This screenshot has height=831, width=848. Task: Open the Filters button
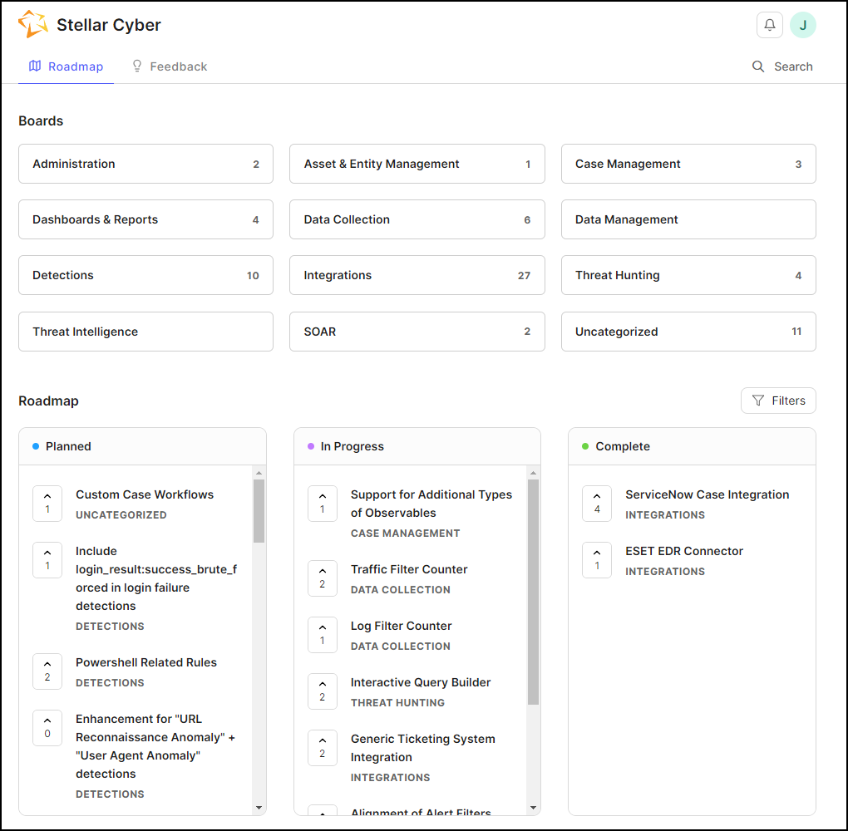pyautogui.click(x=778, y=401)
